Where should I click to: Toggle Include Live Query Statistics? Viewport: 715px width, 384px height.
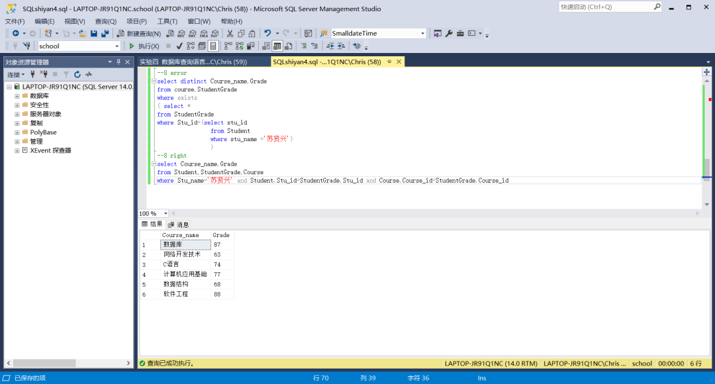coord(240,46)
